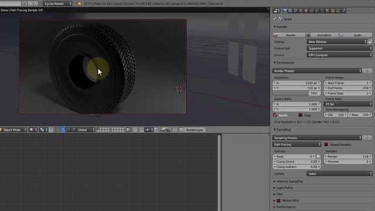
Task: Toggle the Crop checkbox
Action: (x=301, y=115)
